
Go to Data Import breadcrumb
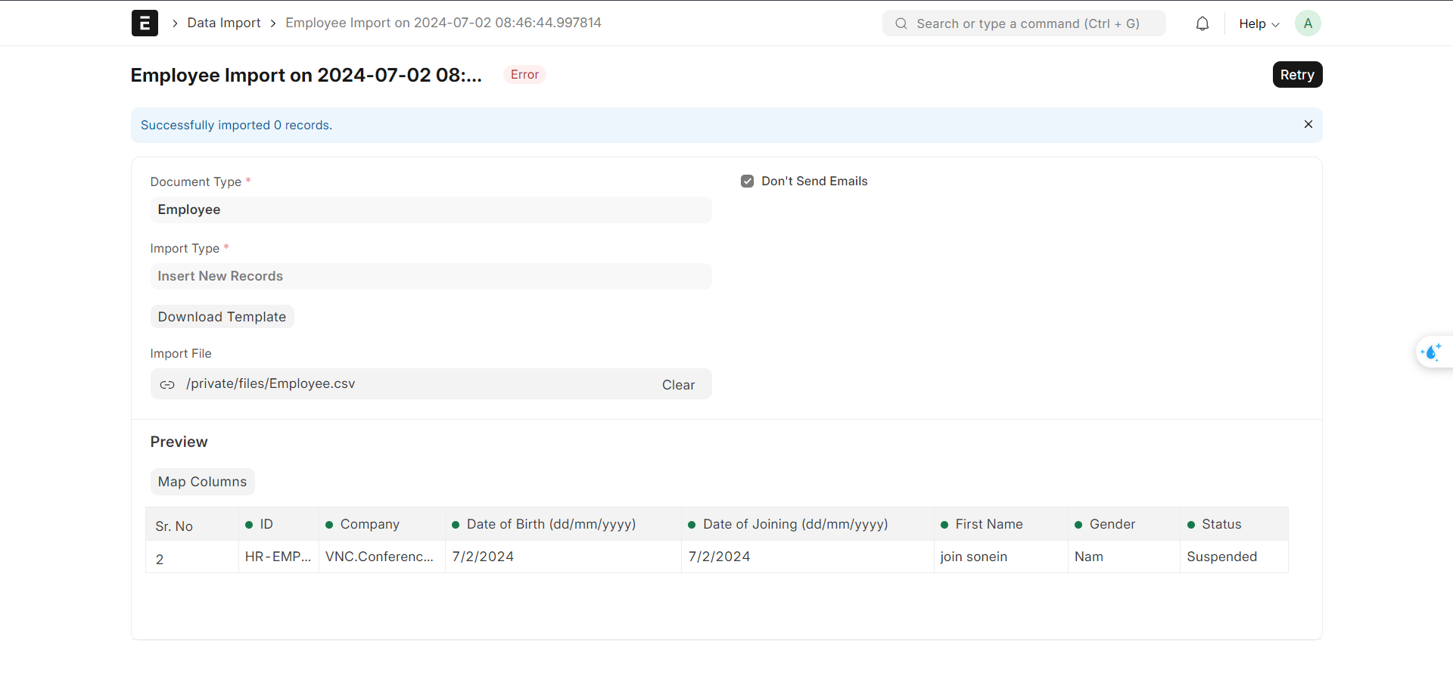coord(224,23)
